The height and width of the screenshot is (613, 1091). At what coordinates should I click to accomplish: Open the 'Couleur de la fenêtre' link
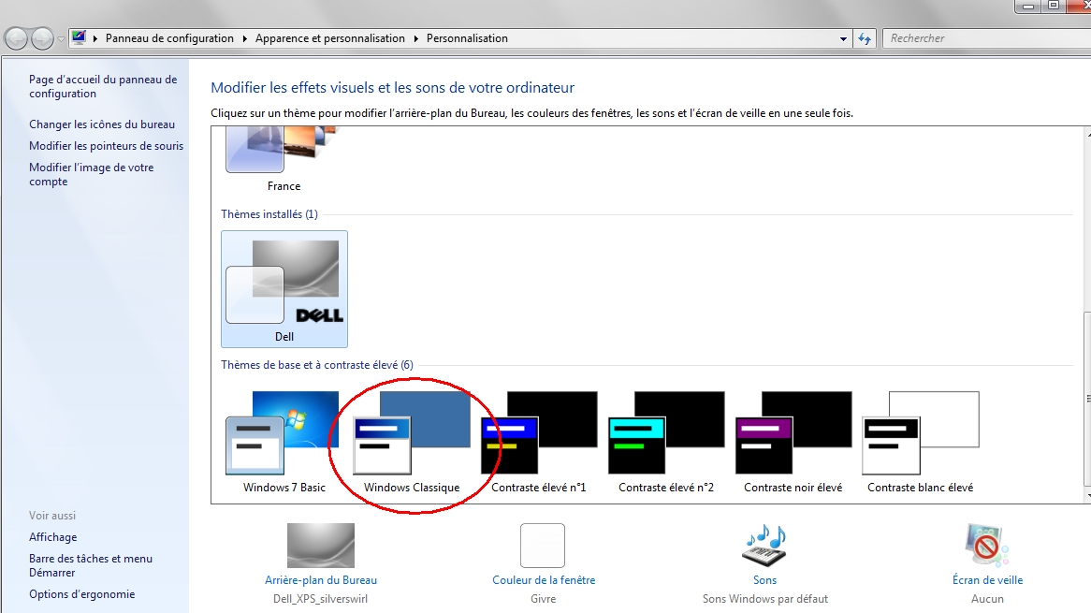(545, 580)
